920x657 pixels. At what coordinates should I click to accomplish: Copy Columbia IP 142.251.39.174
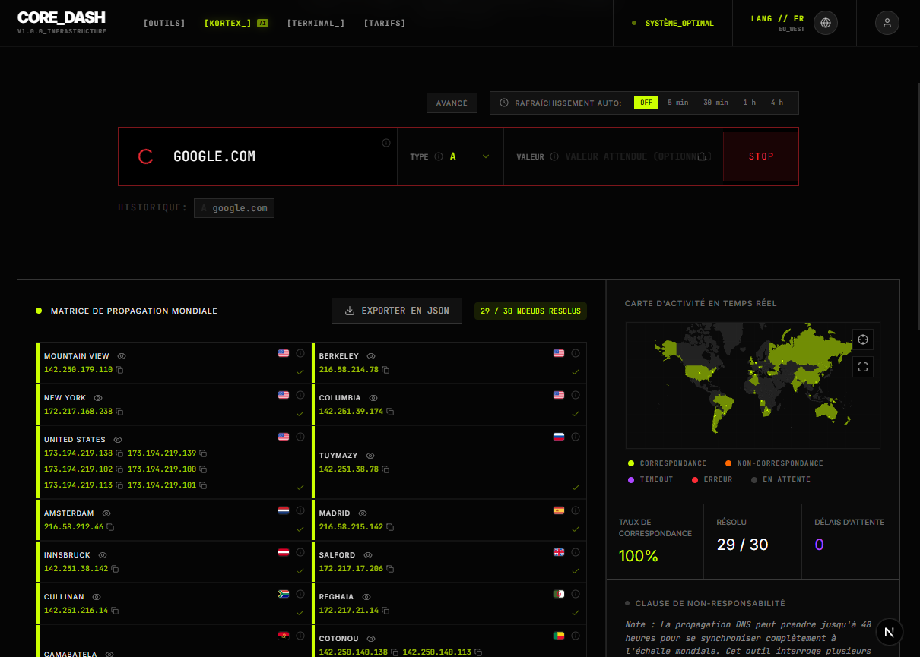click(x=390, y=412)
